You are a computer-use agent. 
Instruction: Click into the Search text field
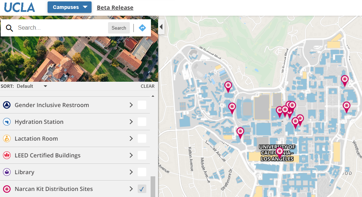pyautogui.click(x=61, y=28)
